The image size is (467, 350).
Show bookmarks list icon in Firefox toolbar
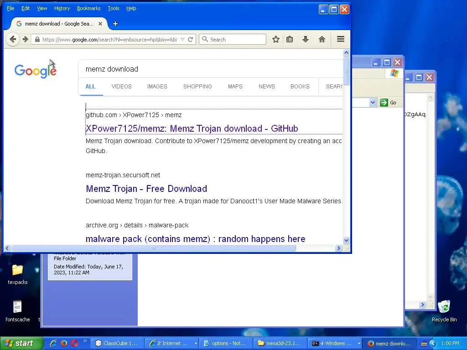[290, 39]
